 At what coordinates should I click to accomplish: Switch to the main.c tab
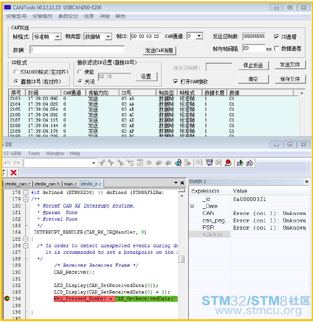(x=70, y=184)
